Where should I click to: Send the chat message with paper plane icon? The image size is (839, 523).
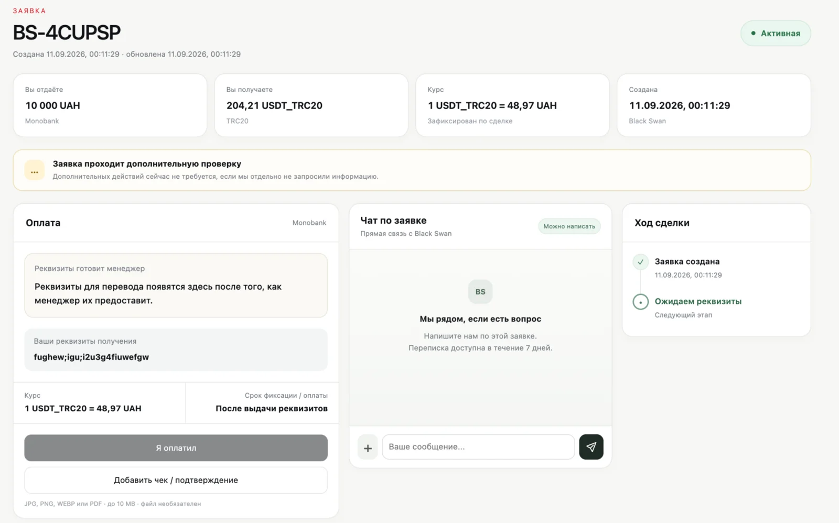(x=591, y=447)
